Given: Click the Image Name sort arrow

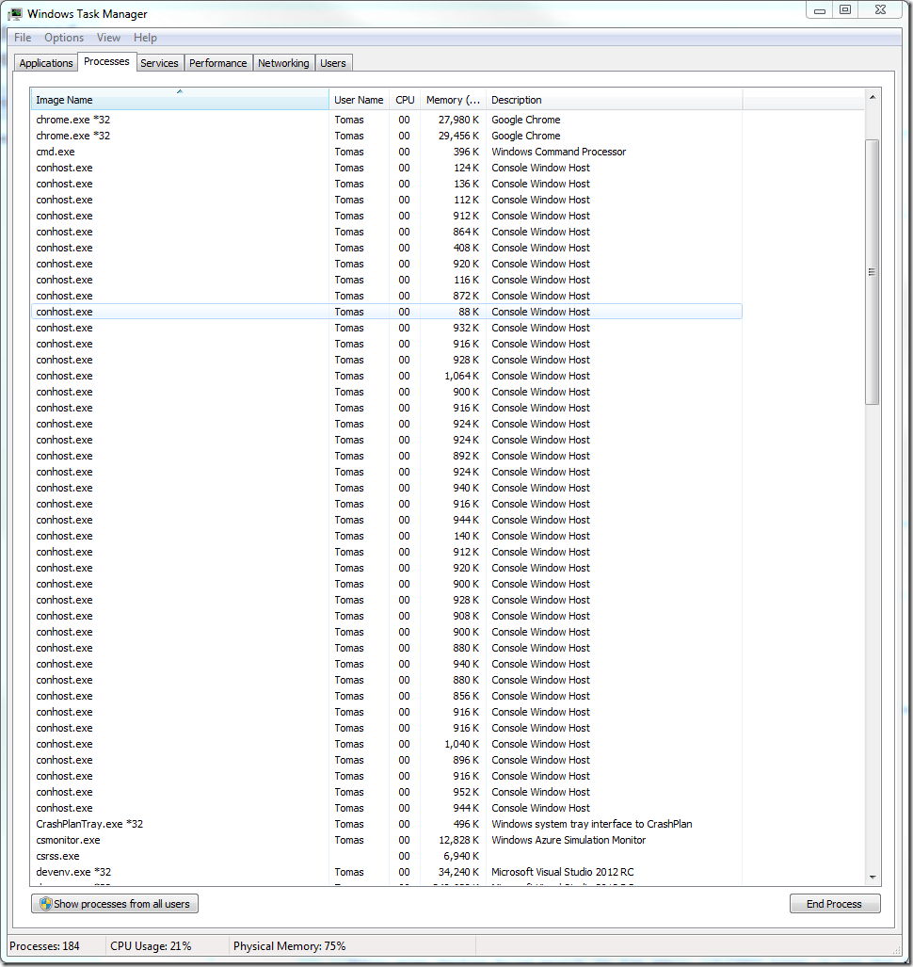Looking at the screenshot, I should (179, 91).
